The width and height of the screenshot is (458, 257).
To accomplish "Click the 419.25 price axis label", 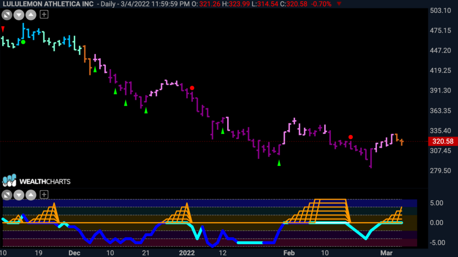I will (441, 70).
